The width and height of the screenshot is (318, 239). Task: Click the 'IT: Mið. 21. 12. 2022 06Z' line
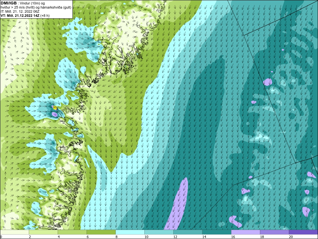(20, 11)
